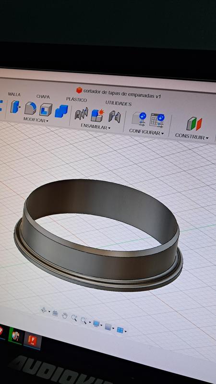Screen dimensions: 216x384
Task: Open the Viewports layout icon
Action: tap(120, 330)
